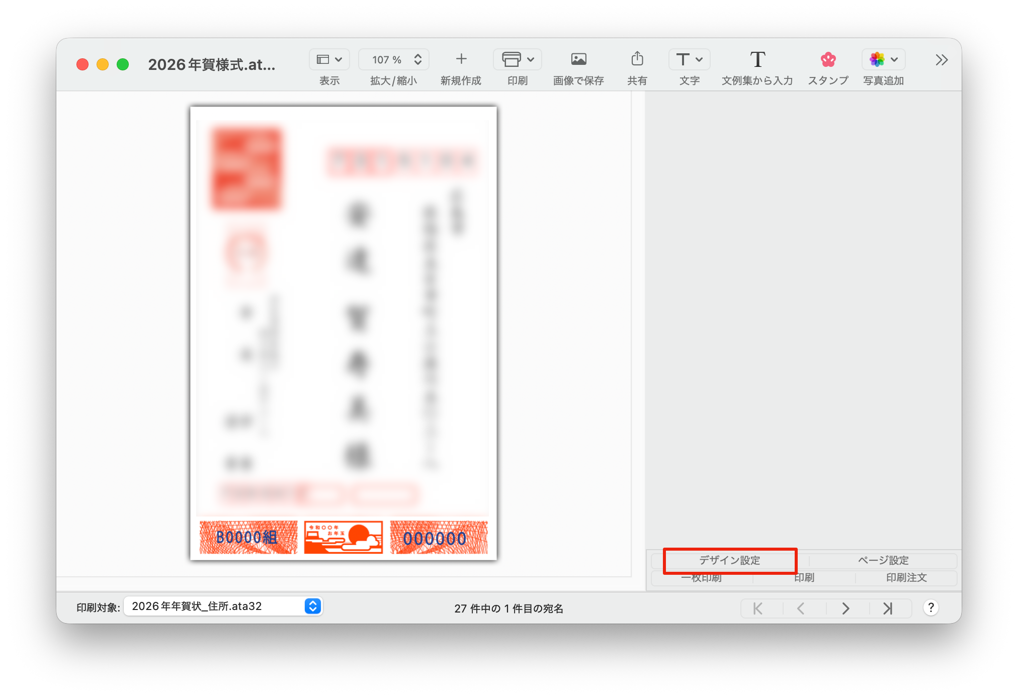Image resolution: width=1018 pixels, height=698 pixels.
Task: Adjust the 107% zoom stepper arrows
Action: 417,59
